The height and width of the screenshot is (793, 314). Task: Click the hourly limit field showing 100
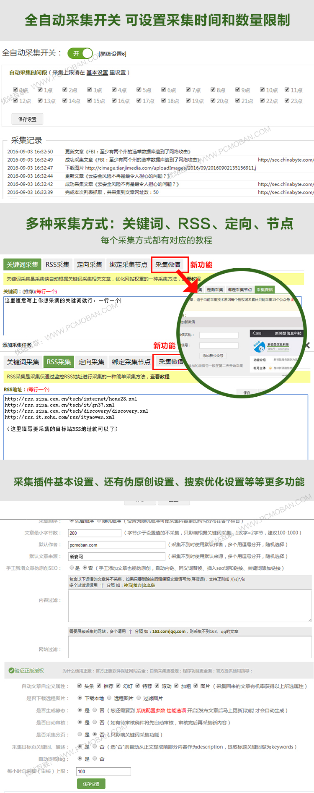[x=103, y=772]
